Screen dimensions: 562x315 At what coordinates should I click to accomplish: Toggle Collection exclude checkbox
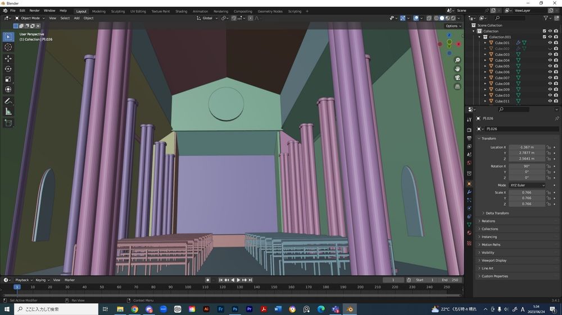click(544, 31)
